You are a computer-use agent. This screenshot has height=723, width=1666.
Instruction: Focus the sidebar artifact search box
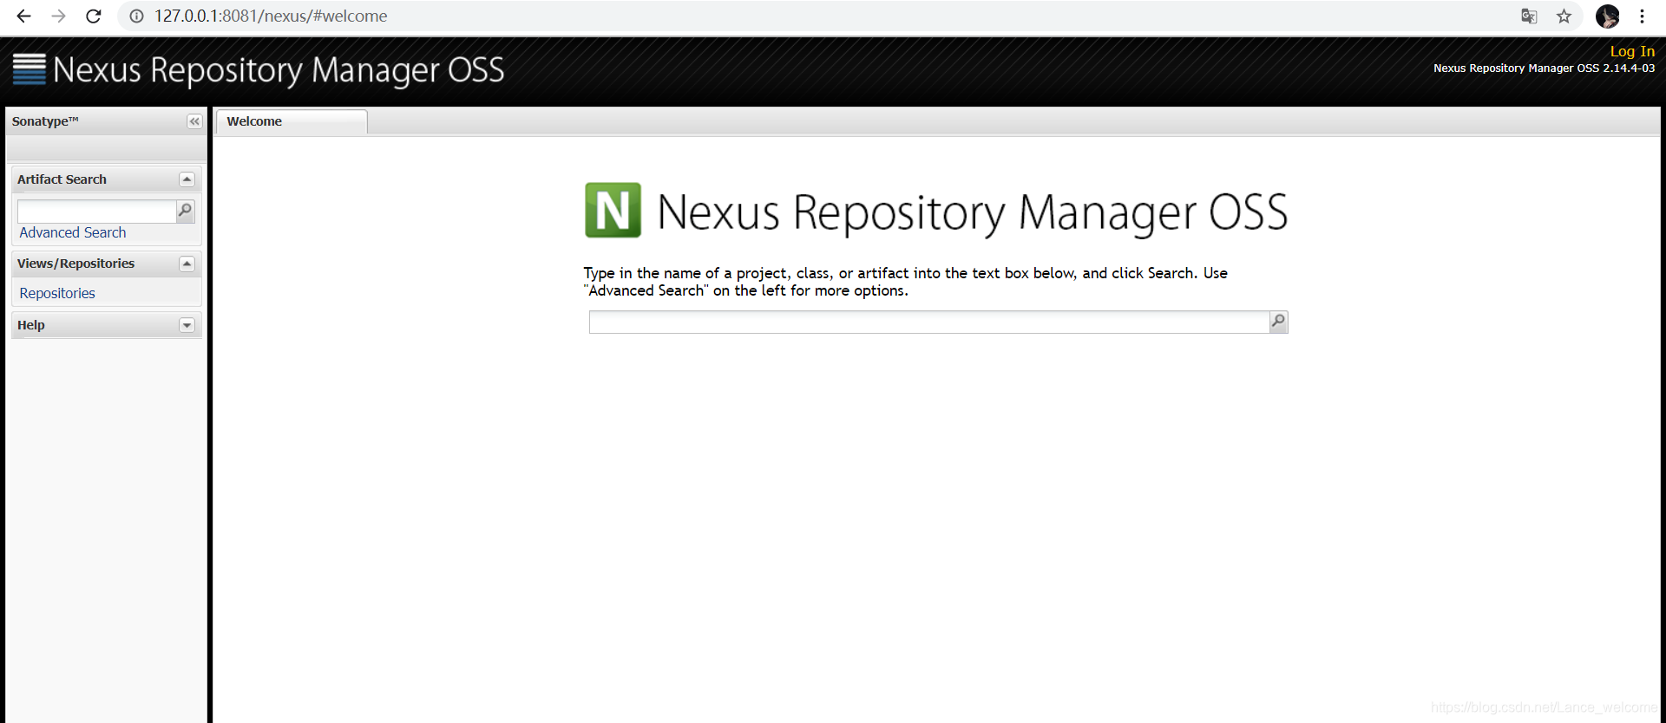[97, 212]
